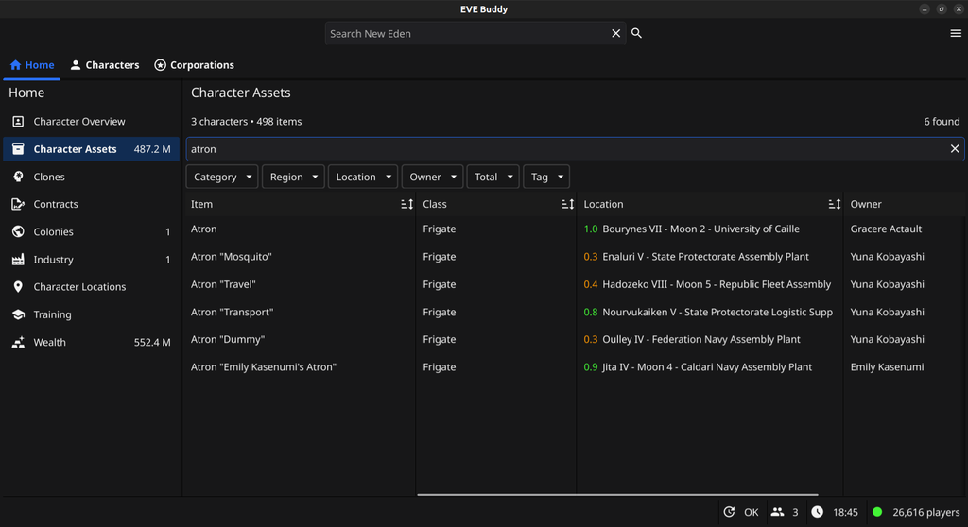Expand the Category filter dropdown
The width and height of the screenshot is (968, 527).
(221, 178)
